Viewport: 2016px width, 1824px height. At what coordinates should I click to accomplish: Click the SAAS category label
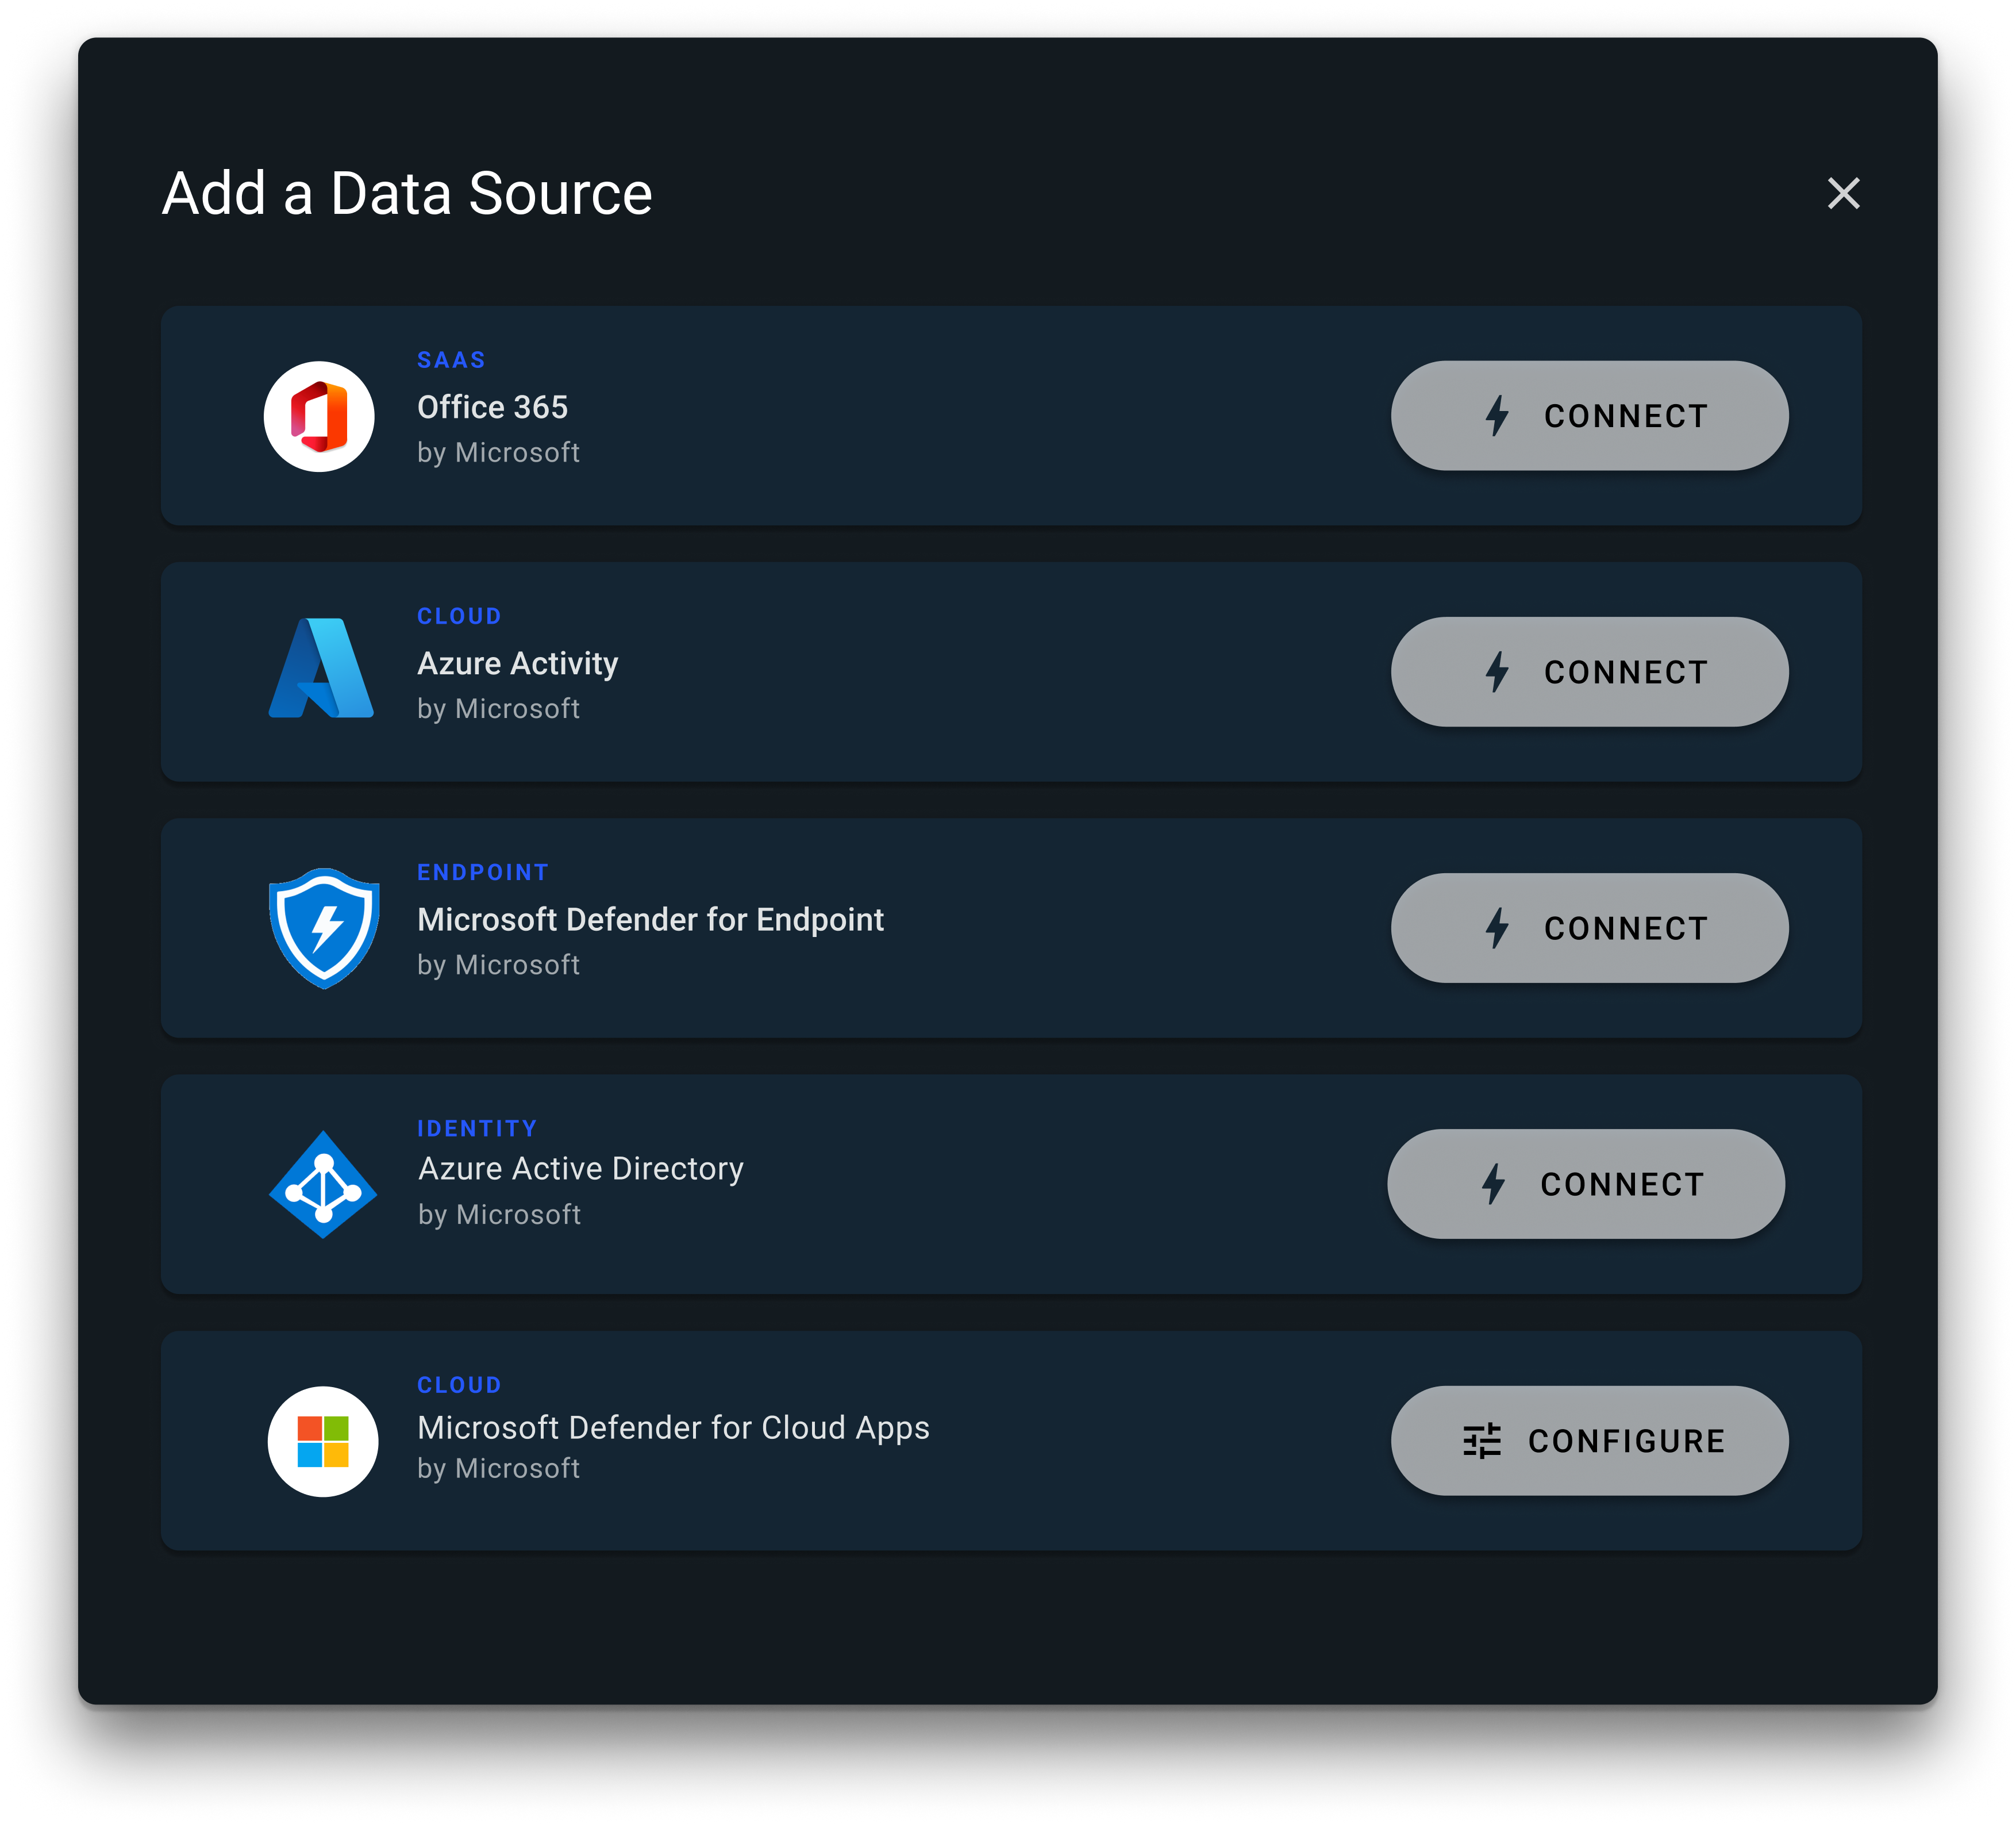coord(451,359)
